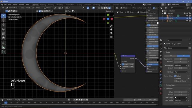Click the green Y axis gizmo dot
This screenshot has width=192, height=108.
[x=108, y=15]
